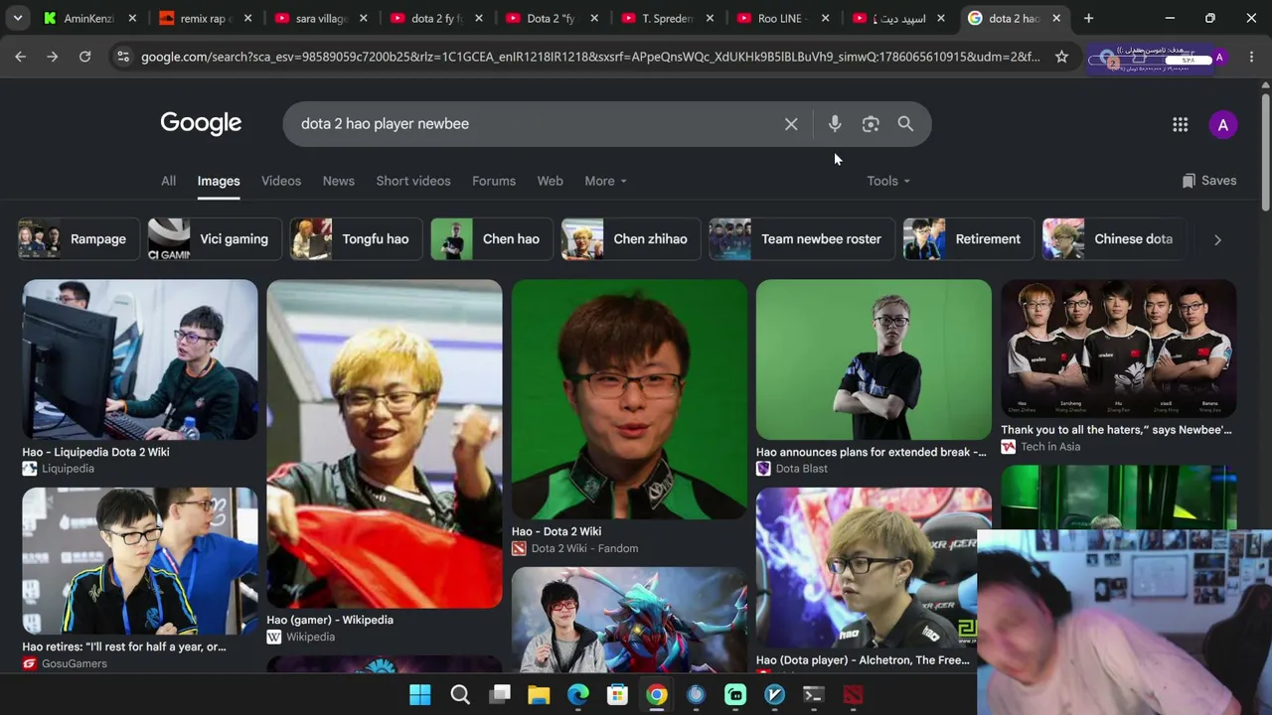Show more suggestion chips with right arrow

coord(1217,239)
